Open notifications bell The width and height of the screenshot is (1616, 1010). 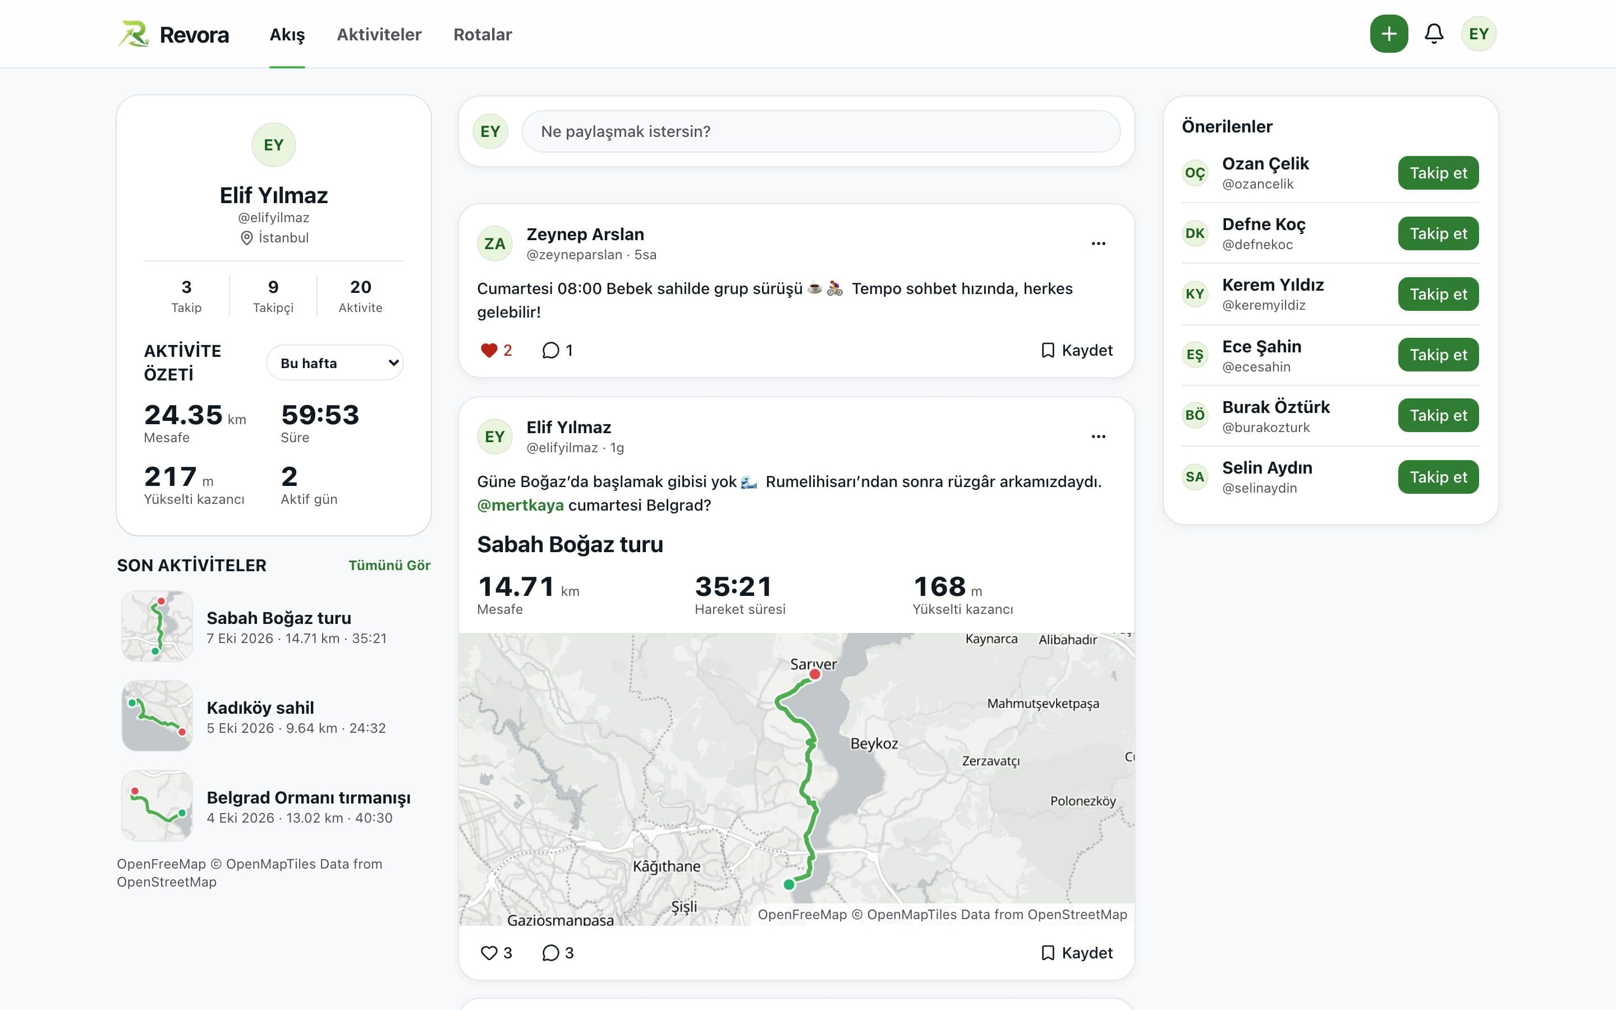coord(1434,34)
